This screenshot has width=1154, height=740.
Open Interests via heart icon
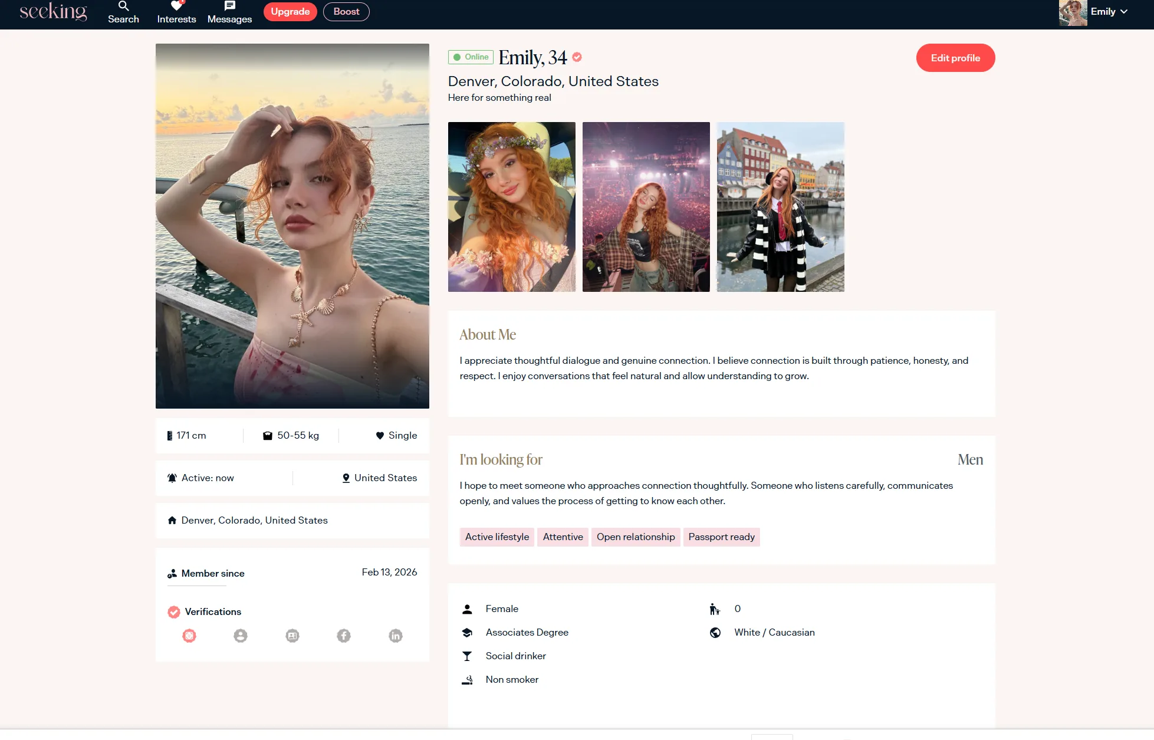(176, 6)
